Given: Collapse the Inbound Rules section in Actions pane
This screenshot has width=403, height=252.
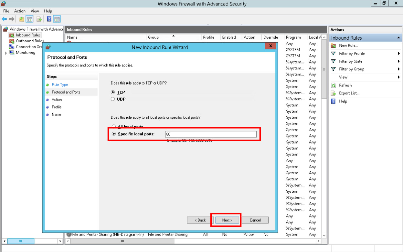Looking at the screenshot, I should coord(398,38).
